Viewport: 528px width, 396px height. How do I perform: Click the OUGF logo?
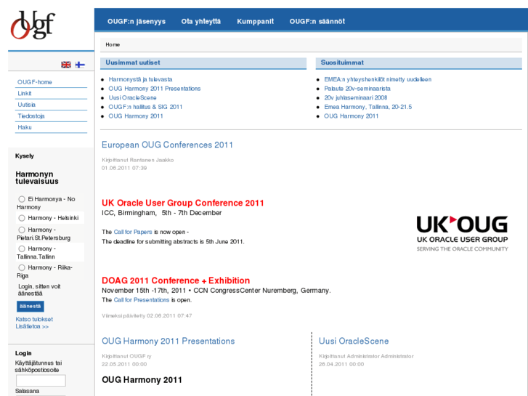pos(33,25)
